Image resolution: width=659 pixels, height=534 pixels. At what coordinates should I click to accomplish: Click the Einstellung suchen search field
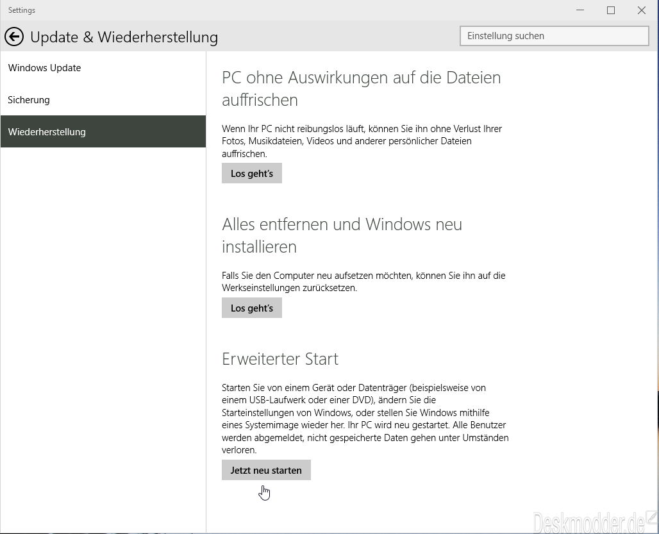[555, 36]
